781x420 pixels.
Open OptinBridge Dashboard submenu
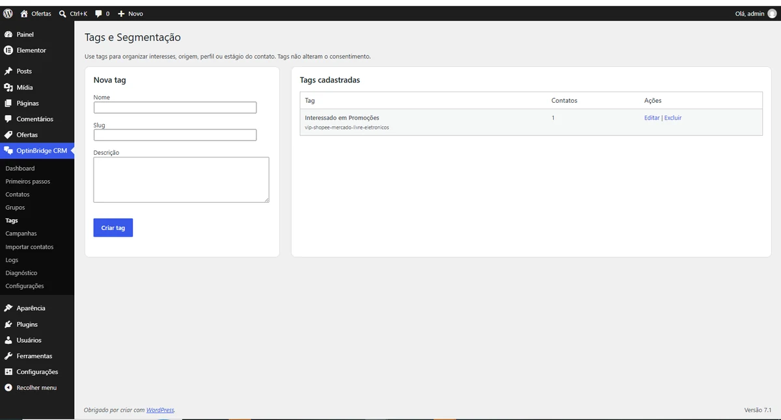tap(20, 168)
